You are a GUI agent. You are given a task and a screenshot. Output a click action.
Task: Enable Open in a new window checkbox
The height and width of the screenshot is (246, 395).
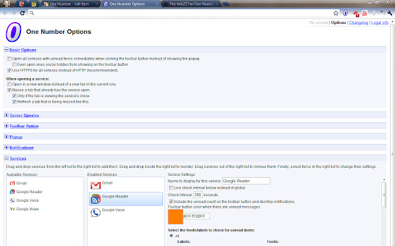click(9, 84)
